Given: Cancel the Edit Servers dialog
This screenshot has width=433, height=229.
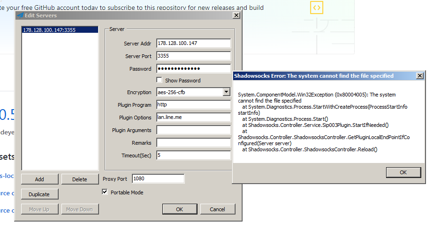Looking at the screenshot, I should (218, 209).
